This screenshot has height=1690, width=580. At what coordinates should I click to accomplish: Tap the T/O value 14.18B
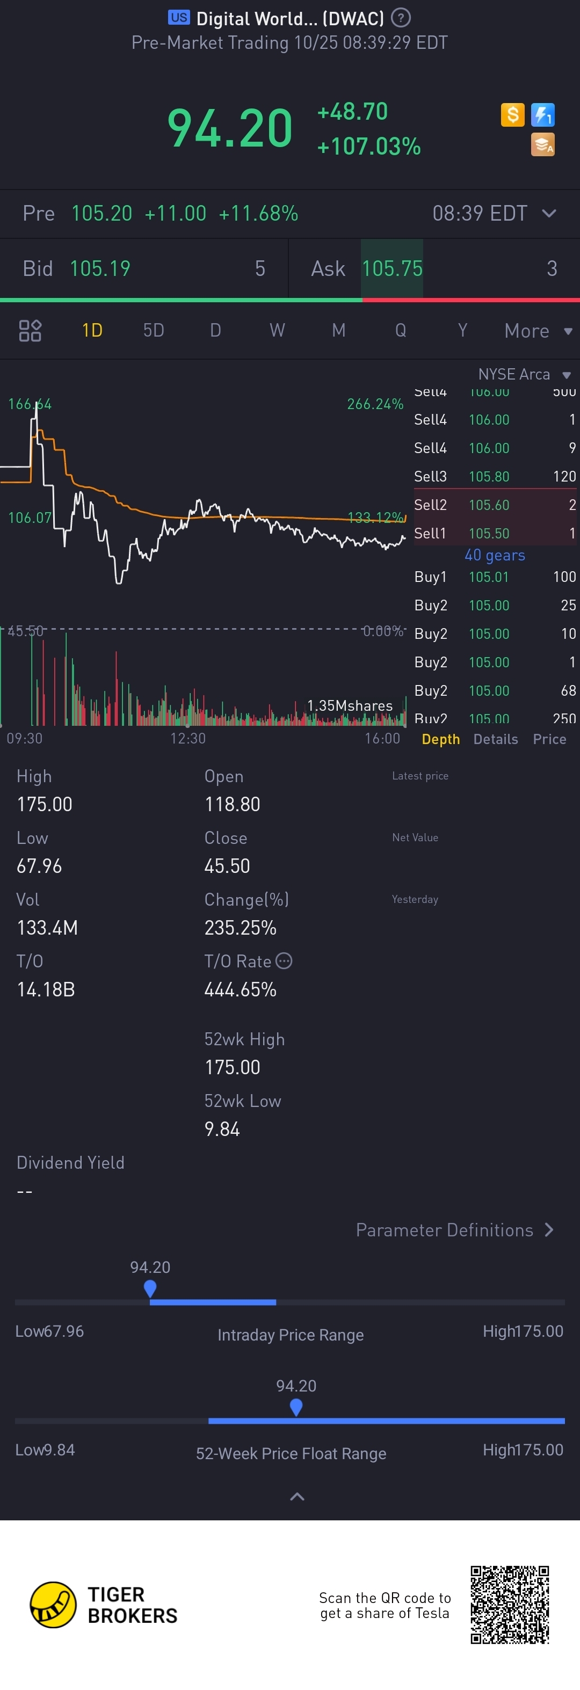point(46,989)
